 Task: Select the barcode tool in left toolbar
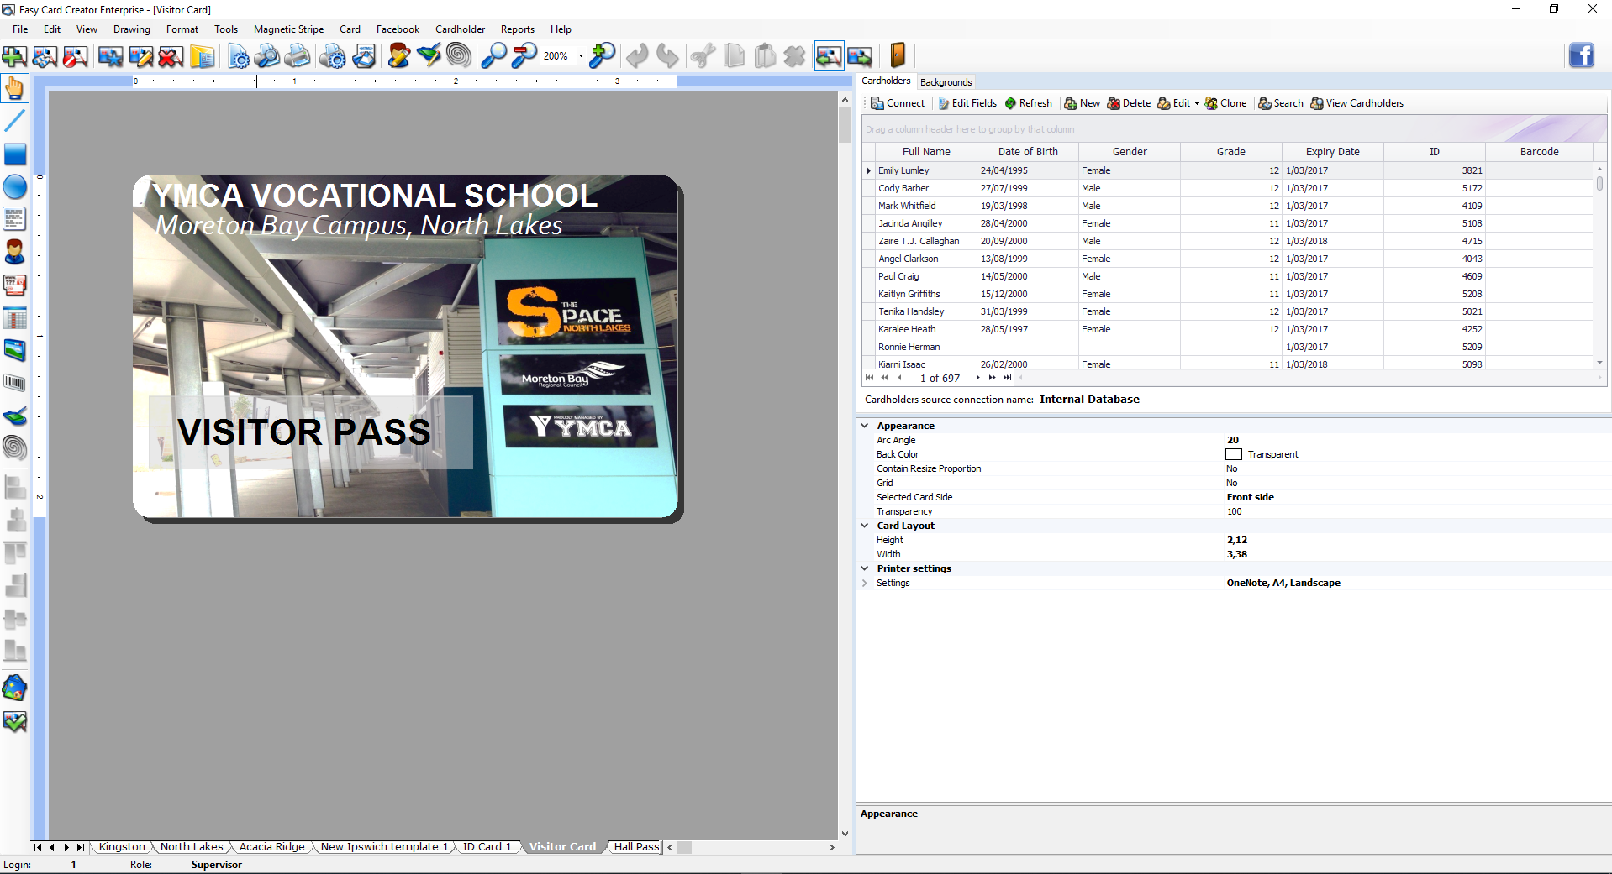15,384
